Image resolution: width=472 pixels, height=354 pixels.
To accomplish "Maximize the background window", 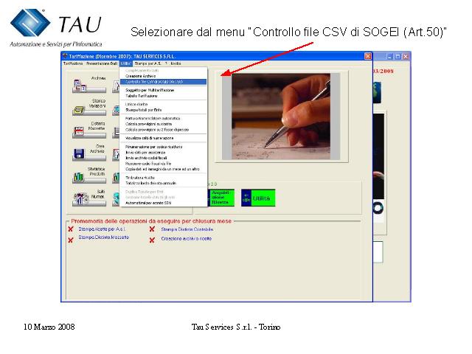I will pos(398,56).
